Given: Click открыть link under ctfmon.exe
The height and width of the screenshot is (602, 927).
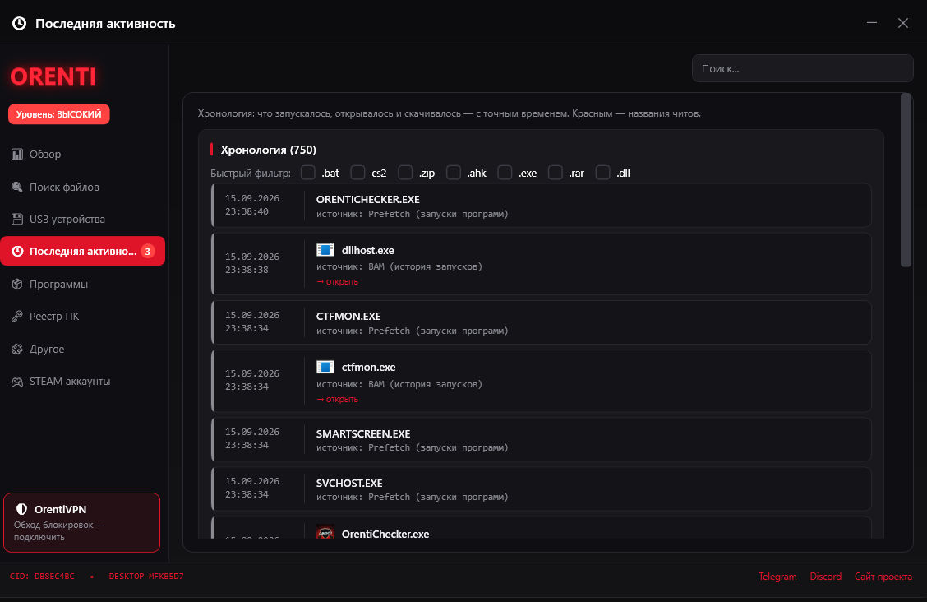Looking at the screenshot, I should click(x=337, y=399).
